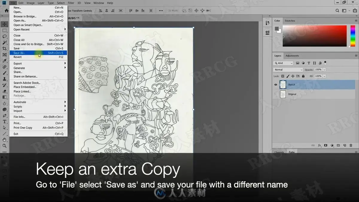Select the Frame tool
This screenshot has width=359, height=202.
pos(4,55)
